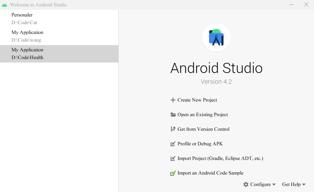
Task: Click Create New Project
Action: [197, 100]
